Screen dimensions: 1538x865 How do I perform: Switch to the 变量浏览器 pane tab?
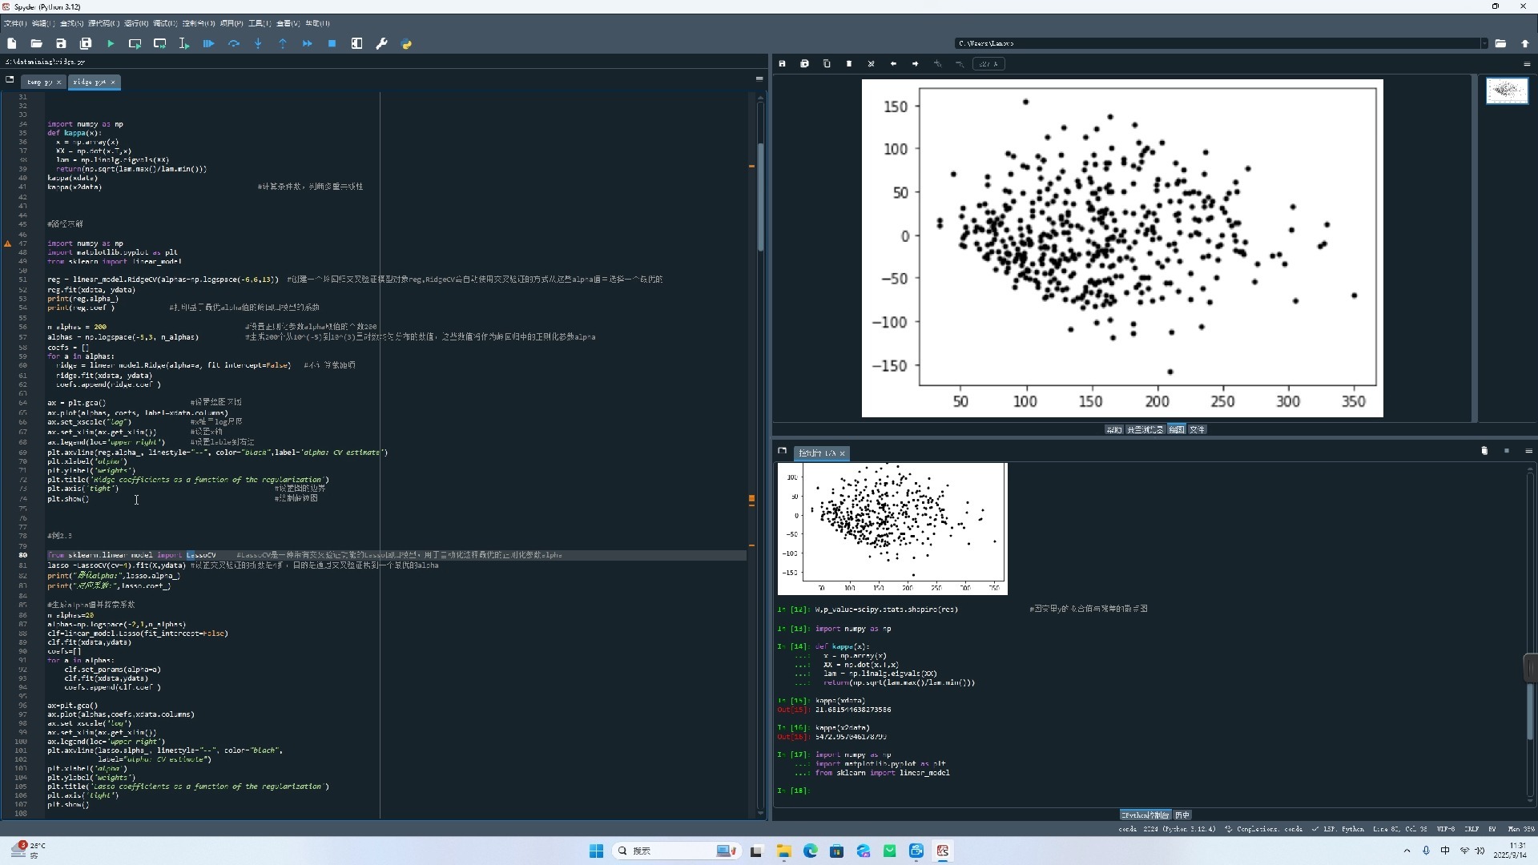pyautogui.click(x=1145, y=429)
